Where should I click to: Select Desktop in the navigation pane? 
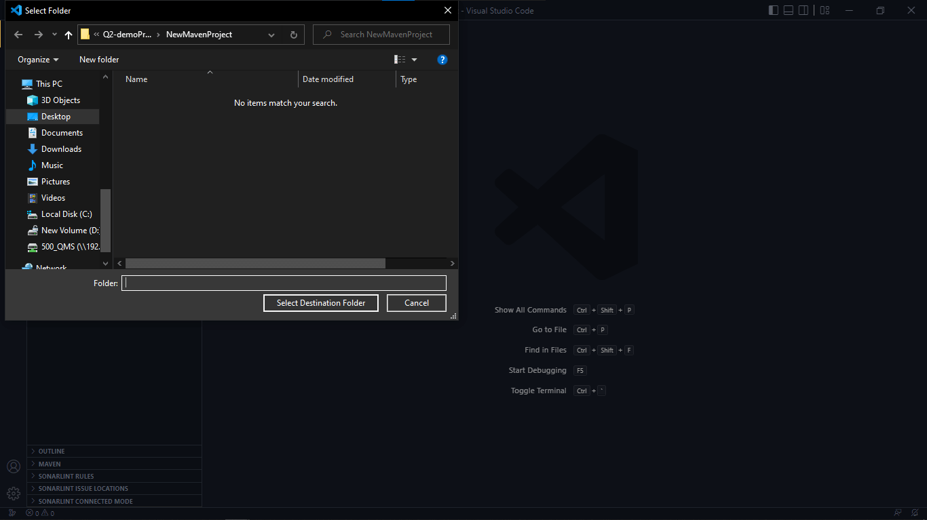tap(56, 117)
